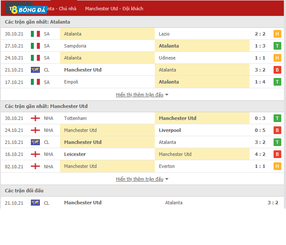Click the England flag on the Liverpool row
The width and height of the screenshot is (286, 245).
coord(35,130)
